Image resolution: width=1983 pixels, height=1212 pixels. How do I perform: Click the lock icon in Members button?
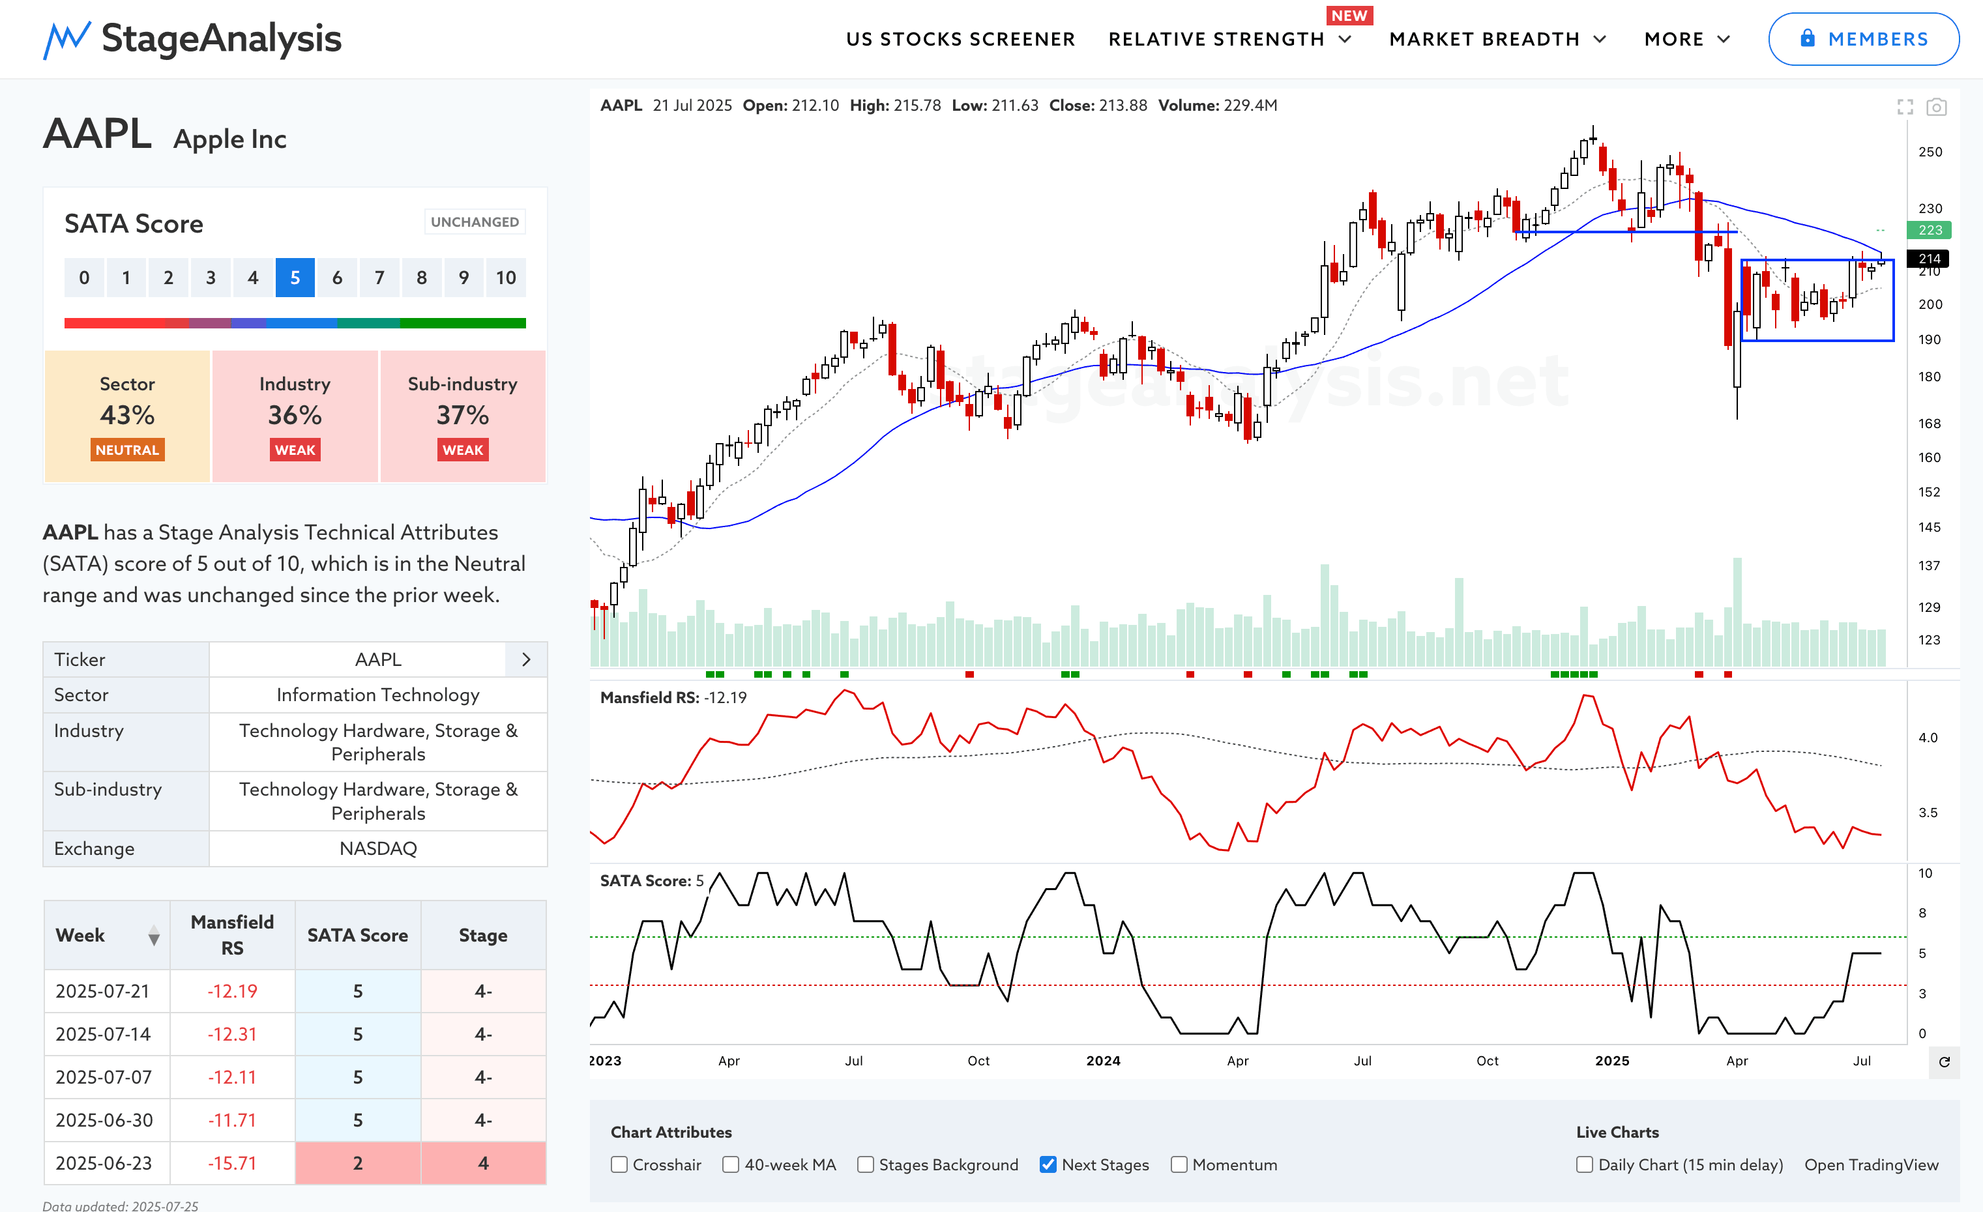click(1808, 38)
